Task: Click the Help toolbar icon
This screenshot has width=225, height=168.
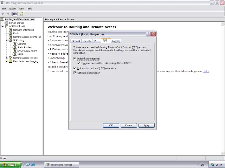Action: click(x=21, y=14)
